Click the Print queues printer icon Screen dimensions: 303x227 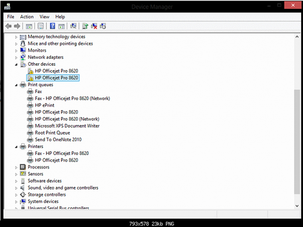[x=23, y=85]
